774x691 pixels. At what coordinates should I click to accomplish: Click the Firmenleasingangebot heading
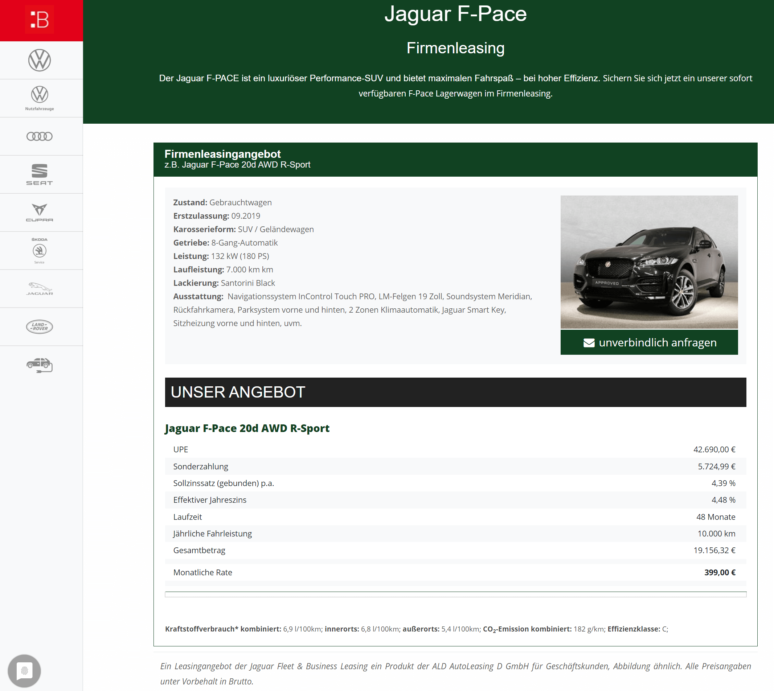pos(222,154)
